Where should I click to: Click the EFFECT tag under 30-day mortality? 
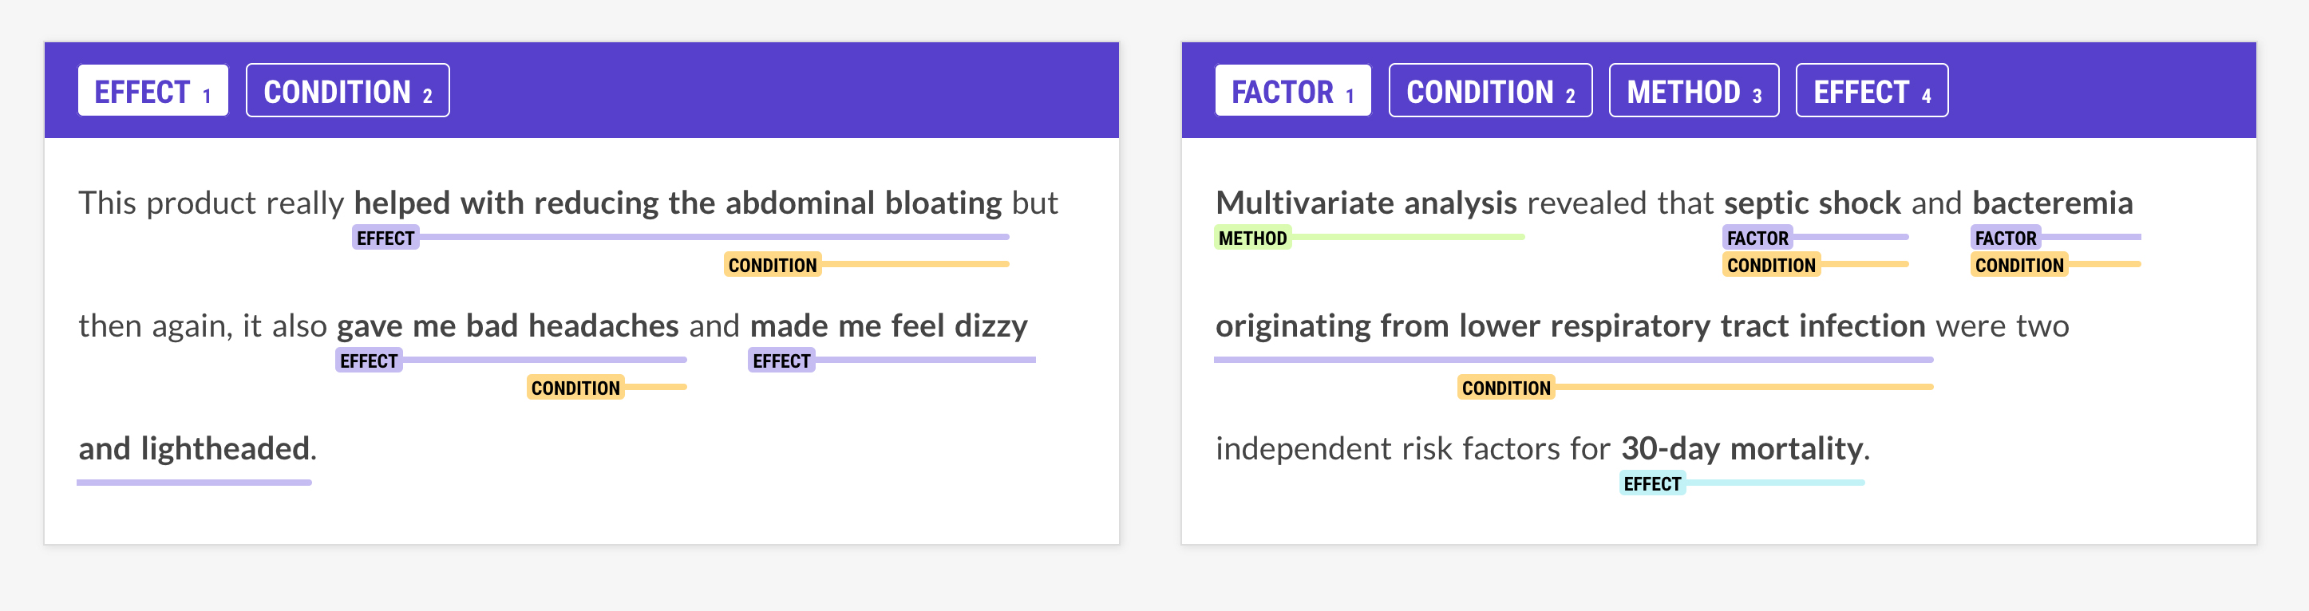point(1652,484)
